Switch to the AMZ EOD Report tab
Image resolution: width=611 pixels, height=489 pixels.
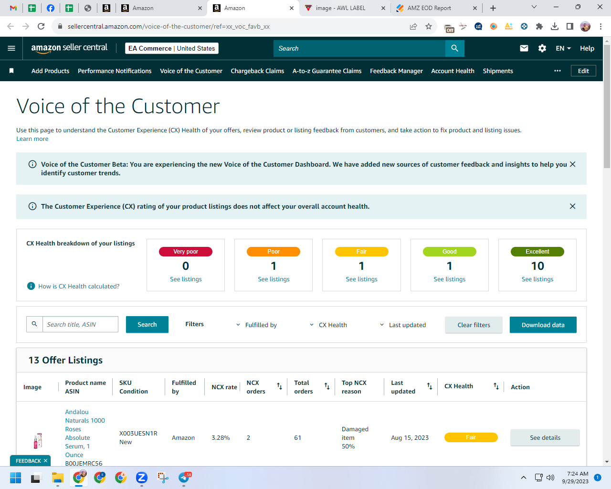click(436, 8)
